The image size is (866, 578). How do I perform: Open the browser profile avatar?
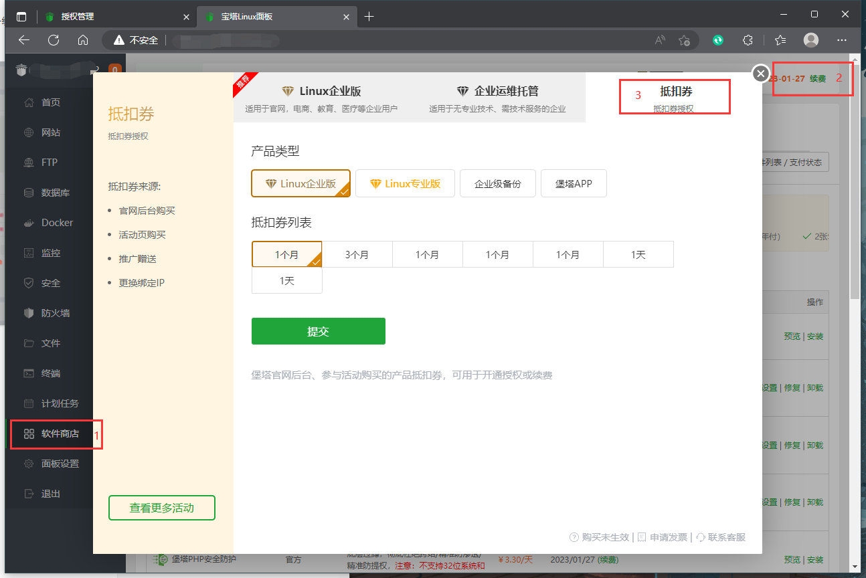[x=811, y=40]
